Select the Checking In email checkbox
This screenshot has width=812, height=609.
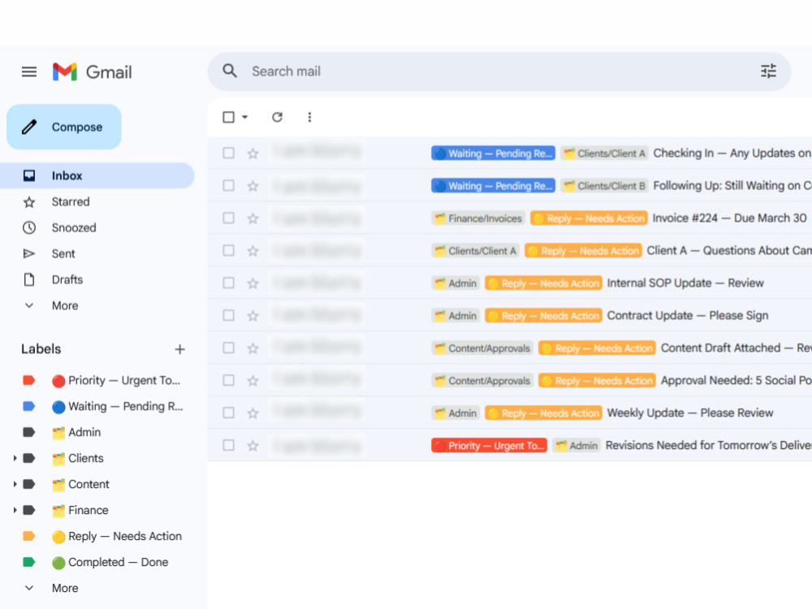[228, 153]
